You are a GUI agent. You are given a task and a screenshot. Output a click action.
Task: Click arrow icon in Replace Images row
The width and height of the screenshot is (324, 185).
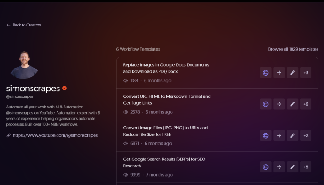coord(279,73)
